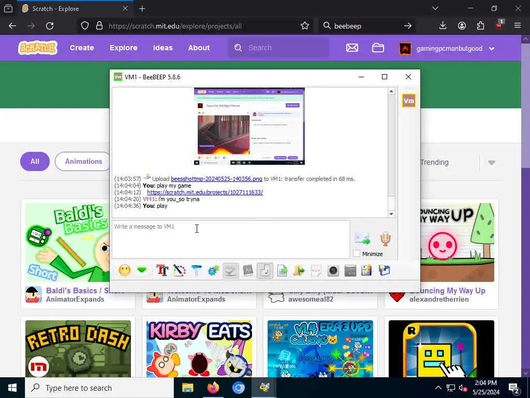Open the Explore menu item on Scratch

(x=123, y=48)
